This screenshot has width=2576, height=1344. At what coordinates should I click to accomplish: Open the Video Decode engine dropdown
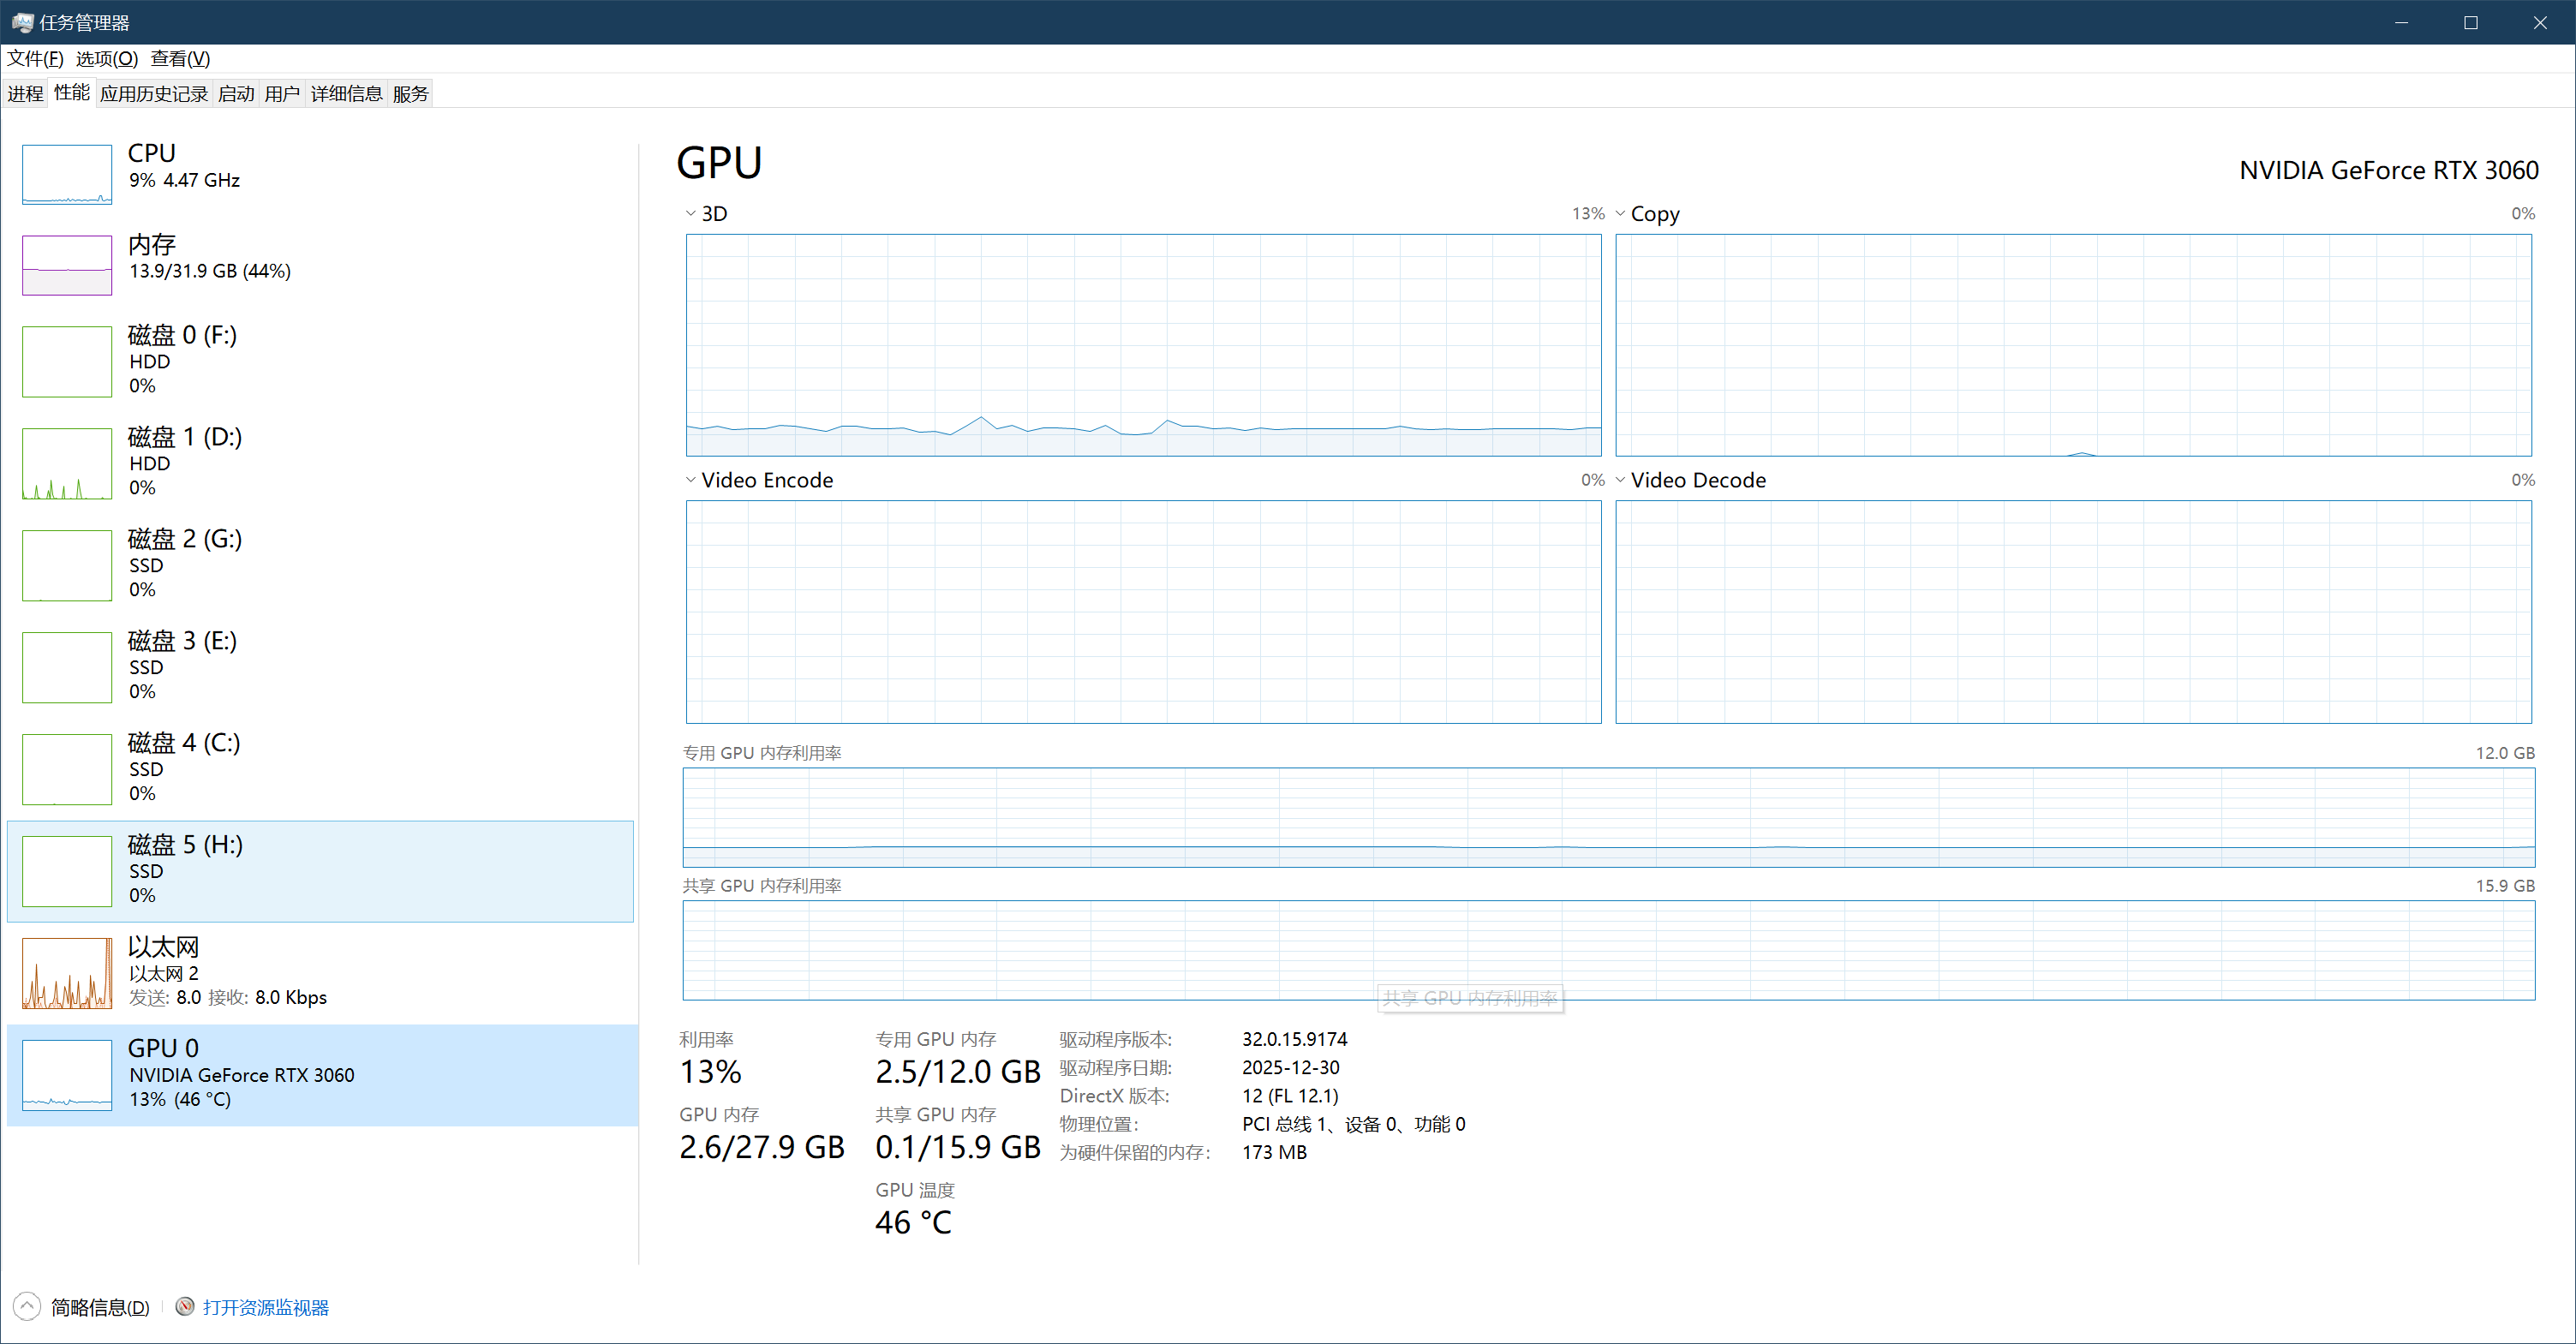1620,480
